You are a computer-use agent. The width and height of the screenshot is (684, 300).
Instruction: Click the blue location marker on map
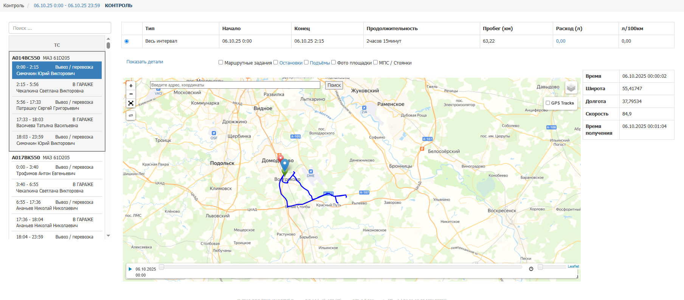(x=284, y=165)
